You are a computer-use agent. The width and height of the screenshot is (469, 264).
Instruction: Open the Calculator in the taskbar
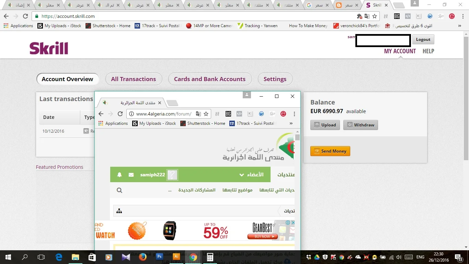coord(210,257)
